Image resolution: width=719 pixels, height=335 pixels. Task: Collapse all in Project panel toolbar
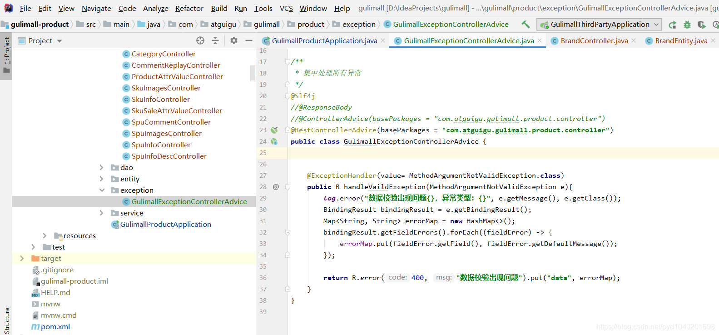tap(215, 40)
